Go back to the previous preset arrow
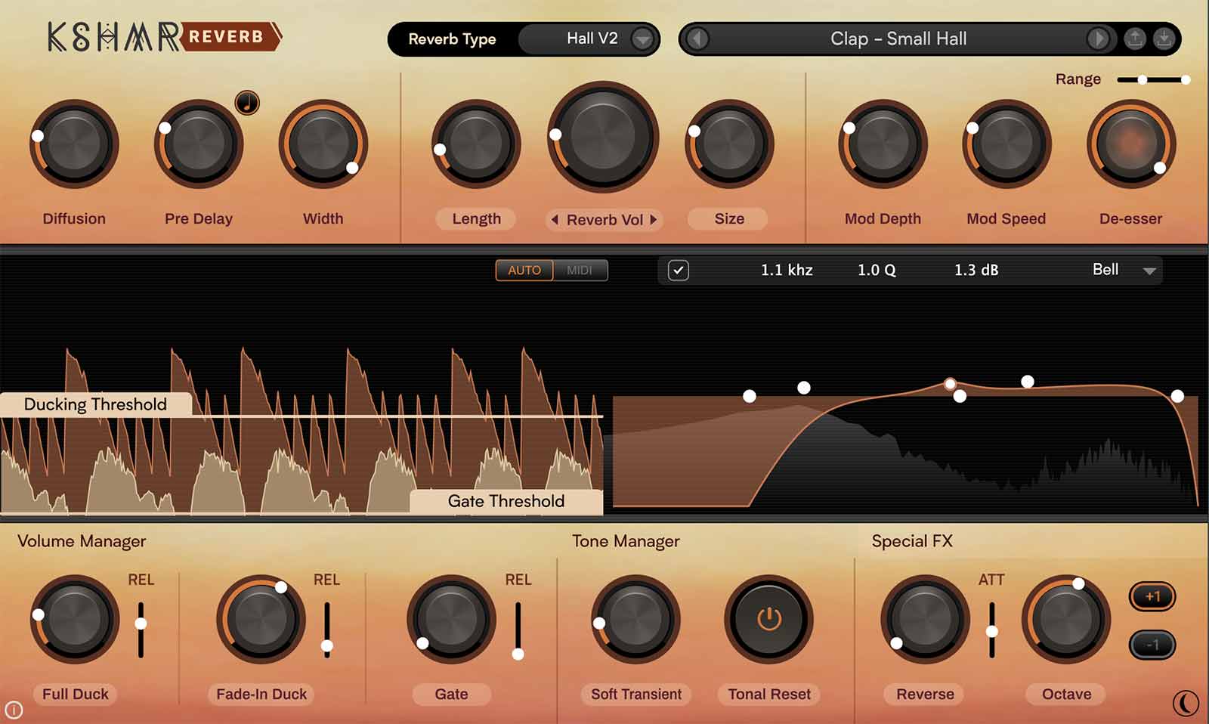This screenshot has width=1209, height=724. click(696, 39)
